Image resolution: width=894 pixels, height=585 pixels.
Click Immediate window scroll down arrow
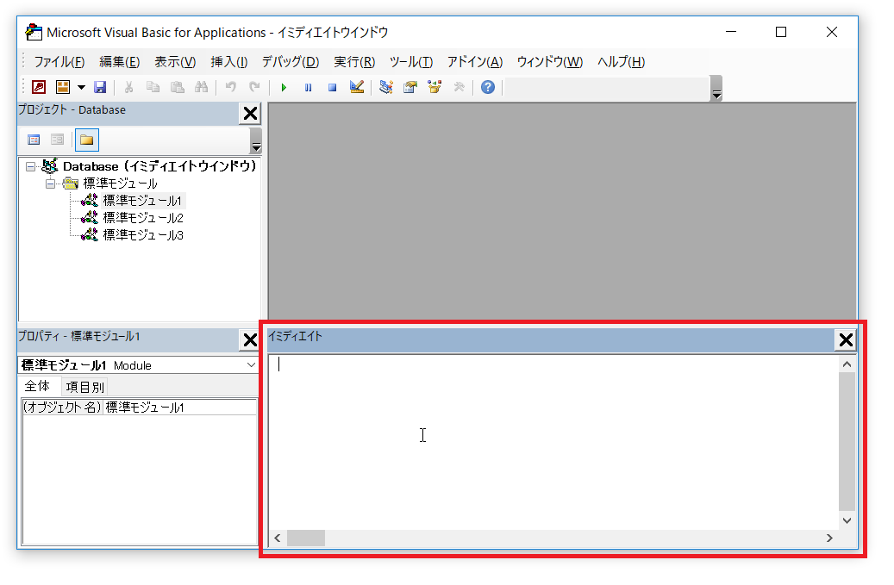click(847, 520)
